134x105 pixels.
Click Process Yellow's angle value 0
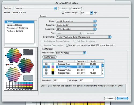(93, 70)
